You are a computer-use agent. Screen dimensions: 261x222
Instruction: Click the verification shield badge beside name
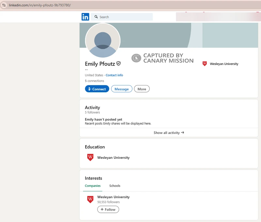pos(118,64)
